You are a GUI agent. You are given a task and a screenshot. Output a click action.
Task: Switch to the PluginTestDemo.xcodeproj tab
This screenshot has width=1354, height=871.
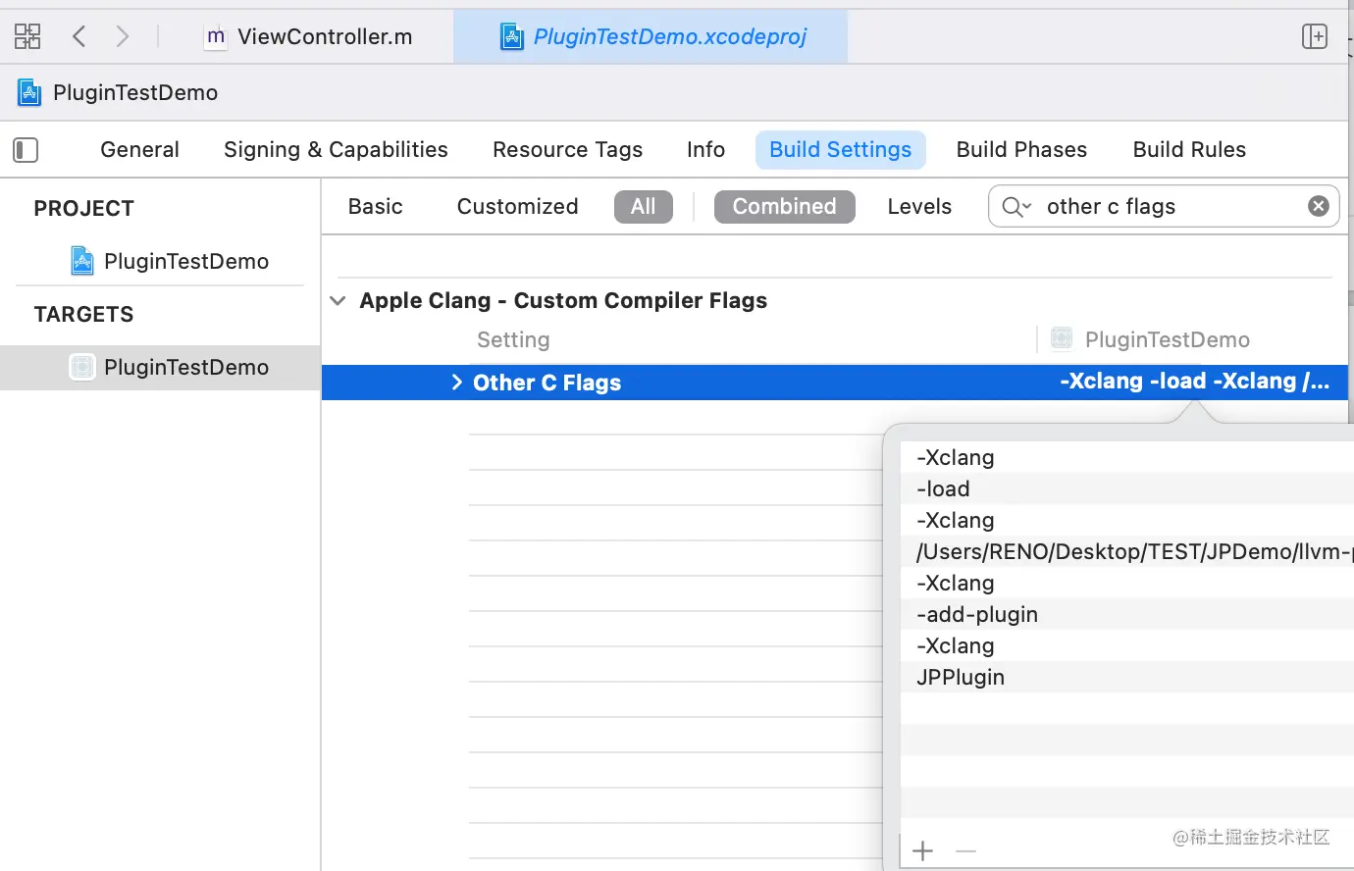click(651, 37)
